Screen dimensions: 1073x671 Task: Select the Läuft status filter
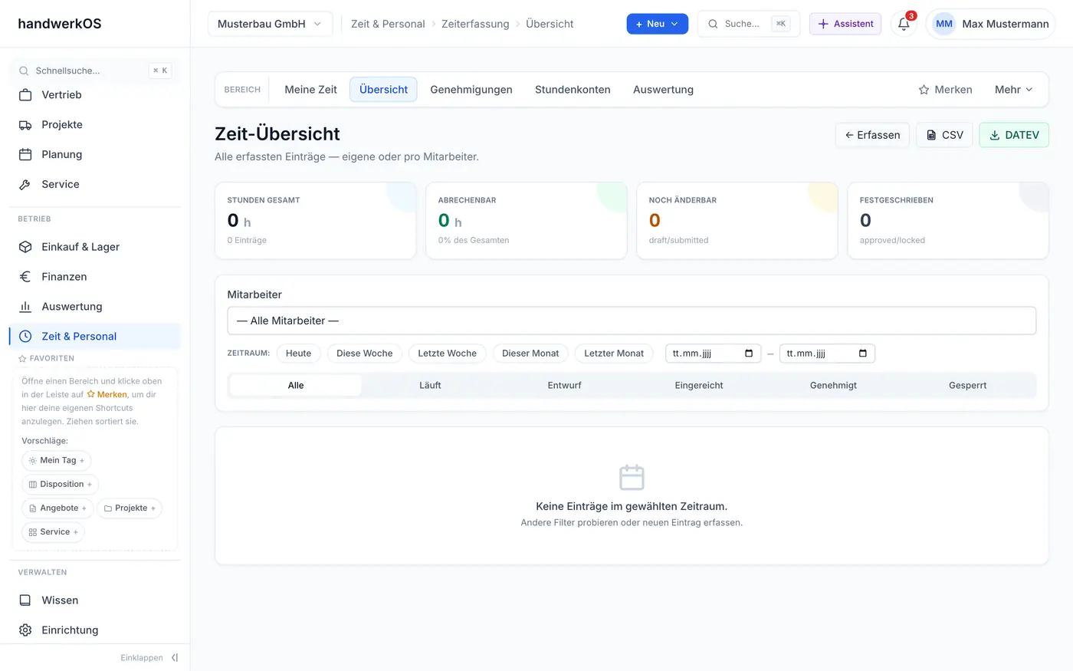[x=430, y=386]
